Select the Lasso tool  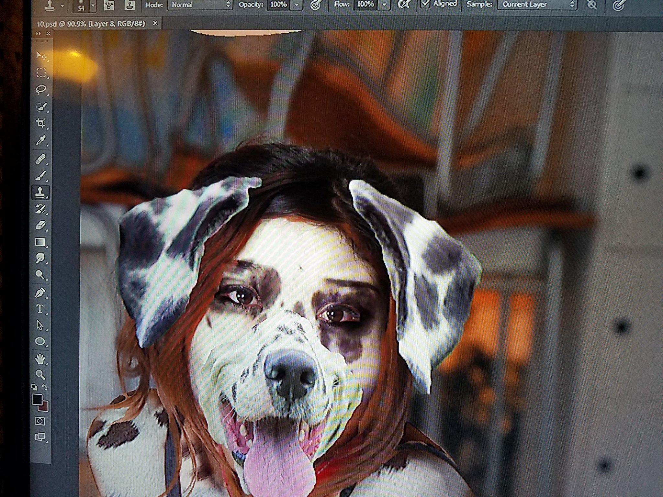coord(41,89)
